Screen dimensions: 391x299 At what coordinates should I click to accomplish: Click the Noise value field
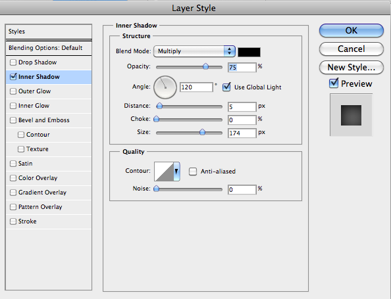(242, 190)
